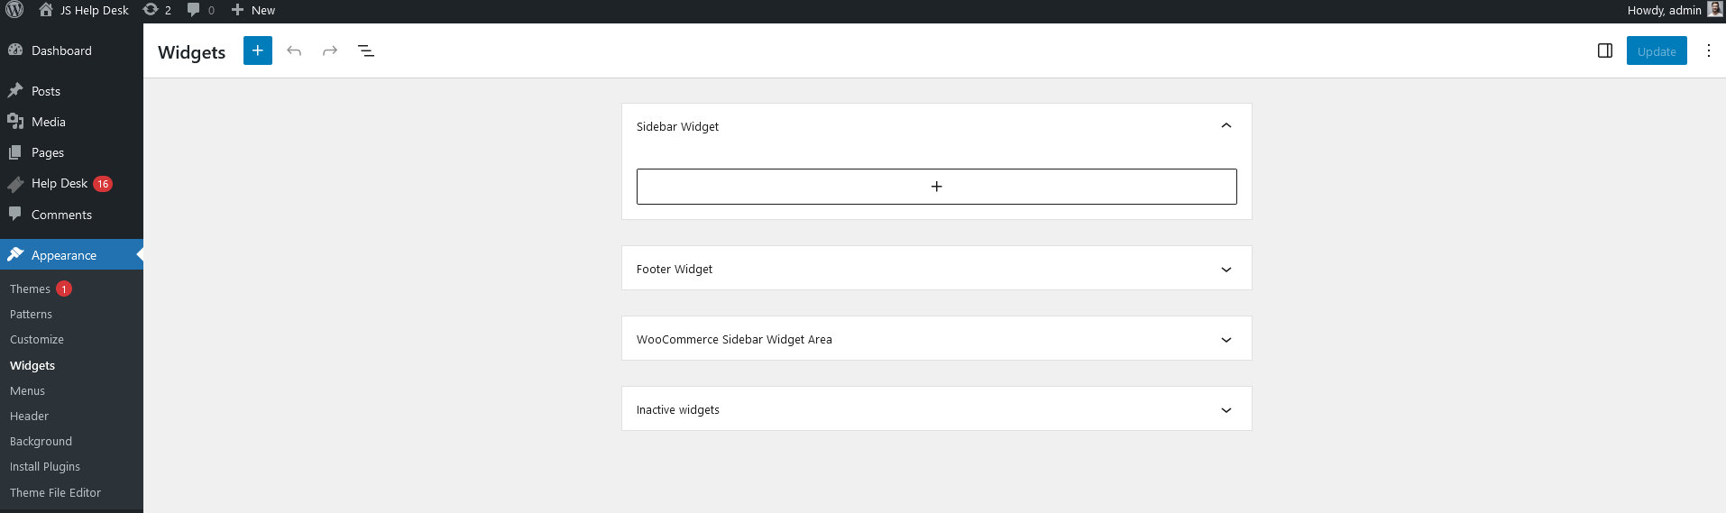Open the New content menu
The image size is (1726, 513).
[253, 10]
